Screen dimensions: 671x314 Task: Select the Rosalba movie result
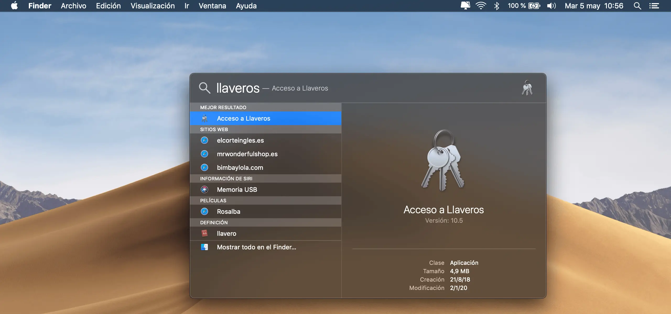[266, 211]
